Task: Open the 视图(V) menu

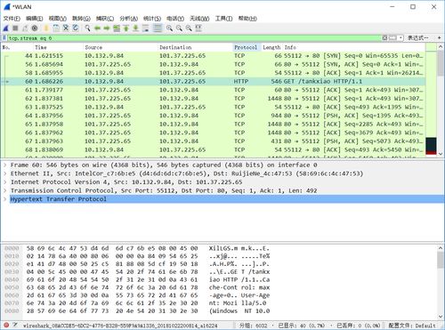Action: [58, 19]
